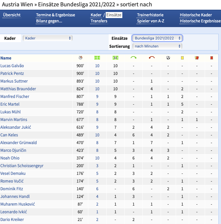The width and height of the screenshot is (221, 224).
Task: Open Aleksandar Jukić player page
Action: coord(16,127)
